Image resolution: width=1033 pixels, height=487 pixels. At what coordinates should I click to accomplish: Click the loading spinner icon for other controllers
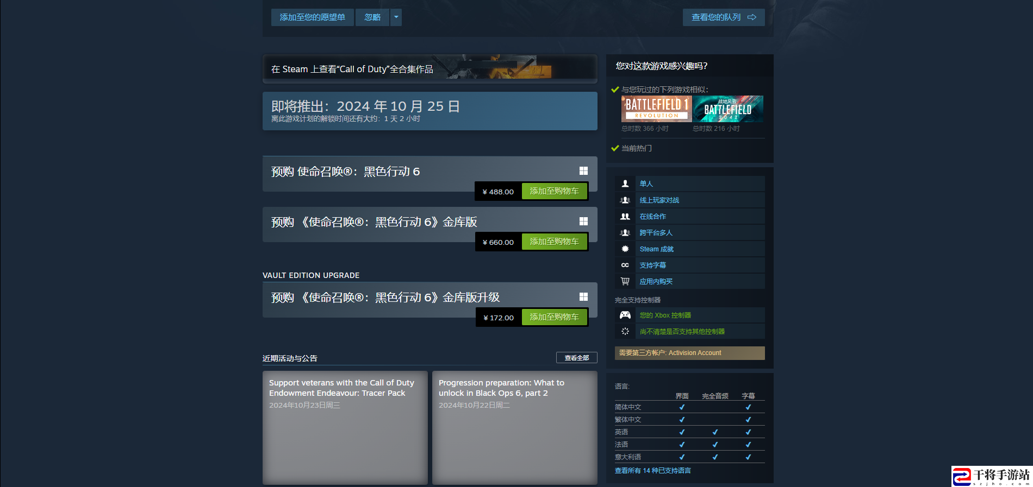625,331
